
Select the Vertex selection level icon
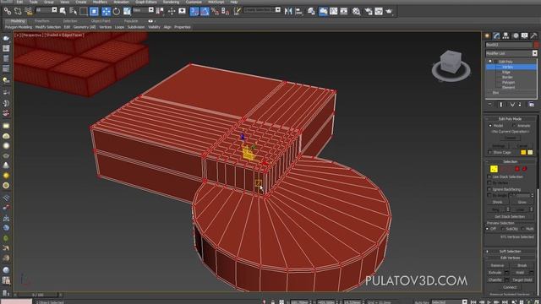click(x=494, y=169)
